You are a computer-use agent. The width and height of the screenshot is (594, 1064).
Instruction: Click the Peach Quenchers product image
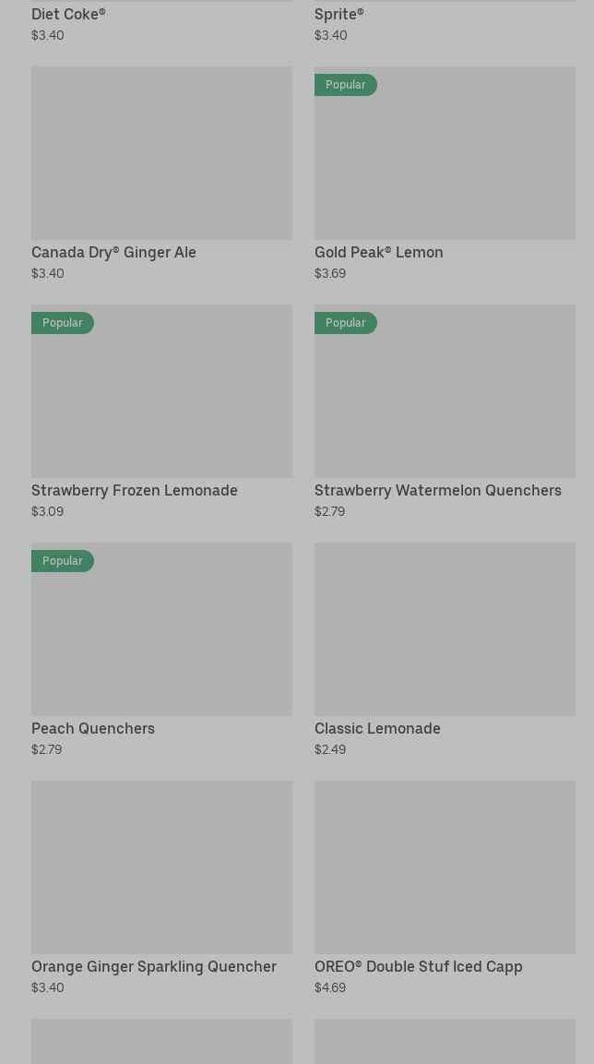[161, 639]
